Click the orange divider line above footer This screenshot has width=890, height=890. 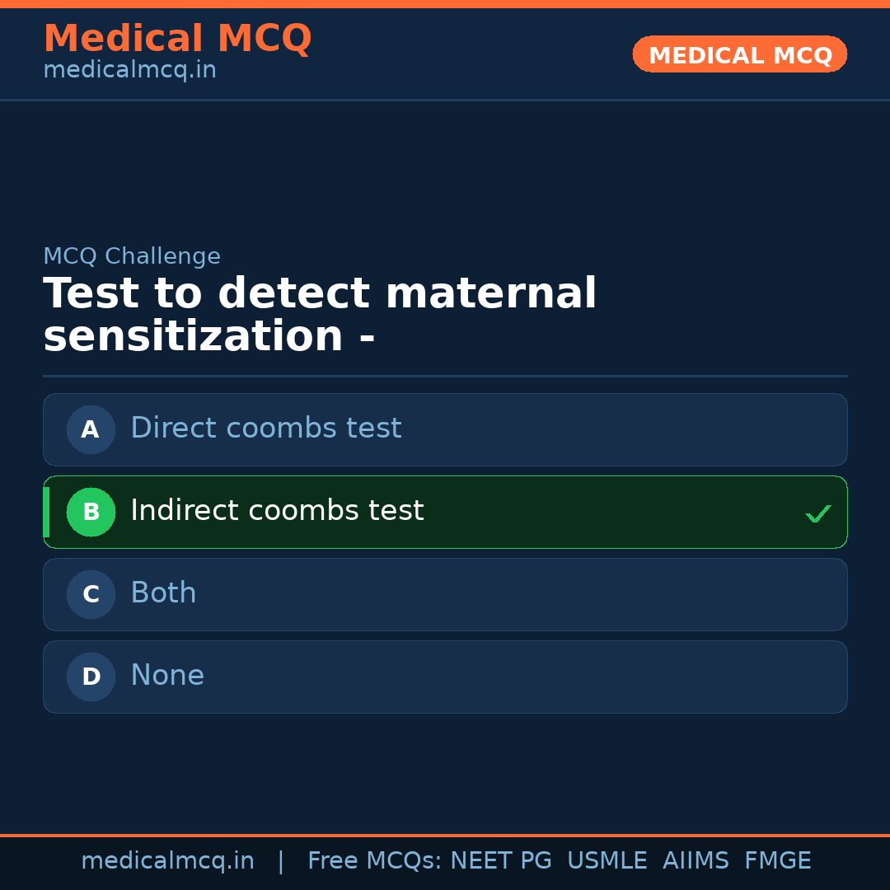coord(445,833)
